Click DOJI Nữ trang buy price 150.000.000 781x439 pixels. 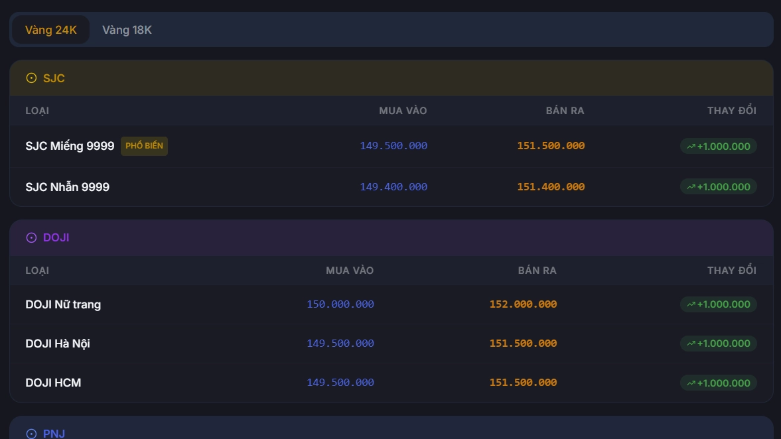pos(340,304)
